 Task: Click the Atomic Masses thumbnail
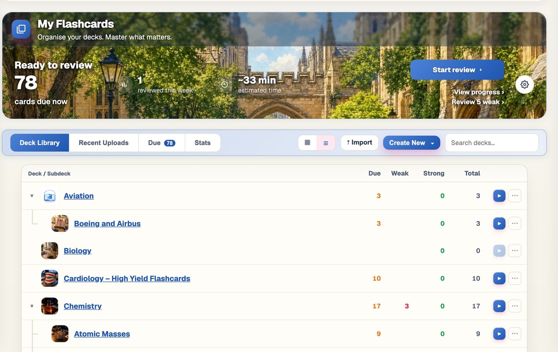pyautogui.click(x=60, y=334)
